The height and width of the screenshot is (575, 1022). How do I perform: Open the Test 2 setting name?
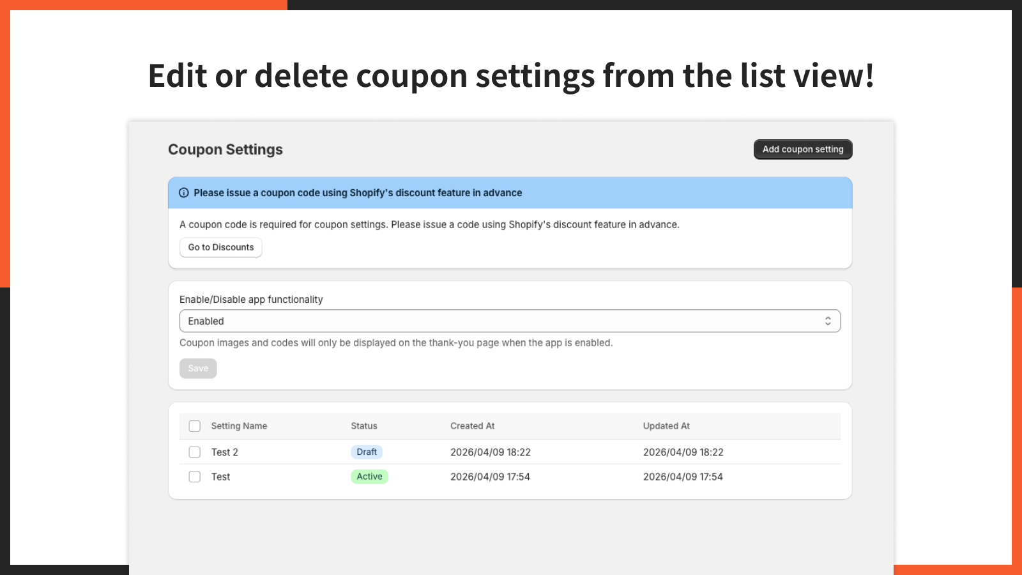tap(225, 452)
